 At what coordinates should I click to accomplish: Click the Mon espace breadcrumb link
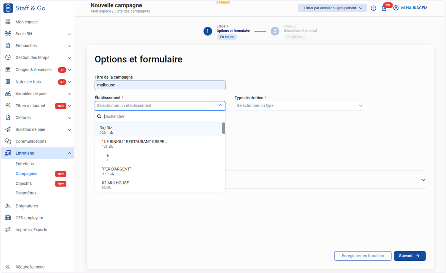click(x=101, y=11)
